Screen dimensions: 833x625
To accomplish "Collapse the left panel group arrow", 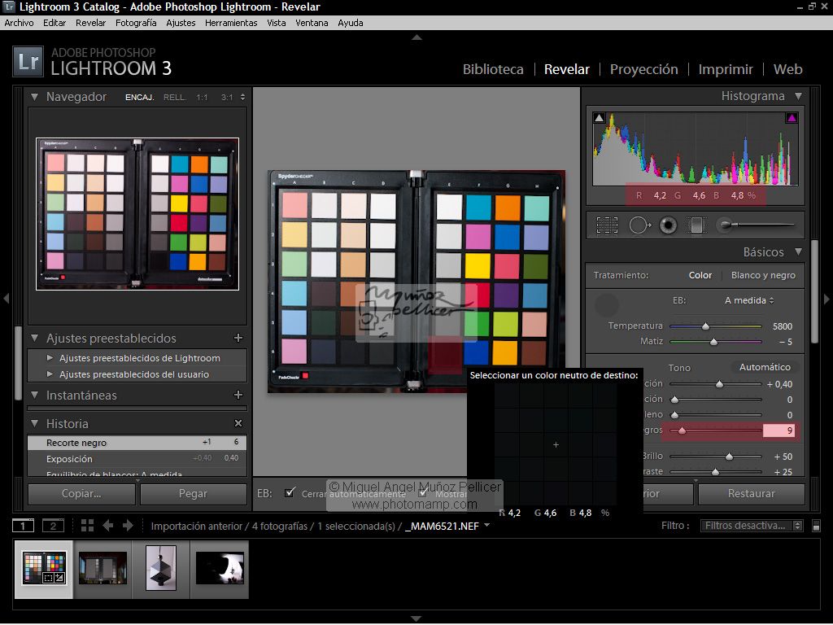I will (x=6, y=299).
